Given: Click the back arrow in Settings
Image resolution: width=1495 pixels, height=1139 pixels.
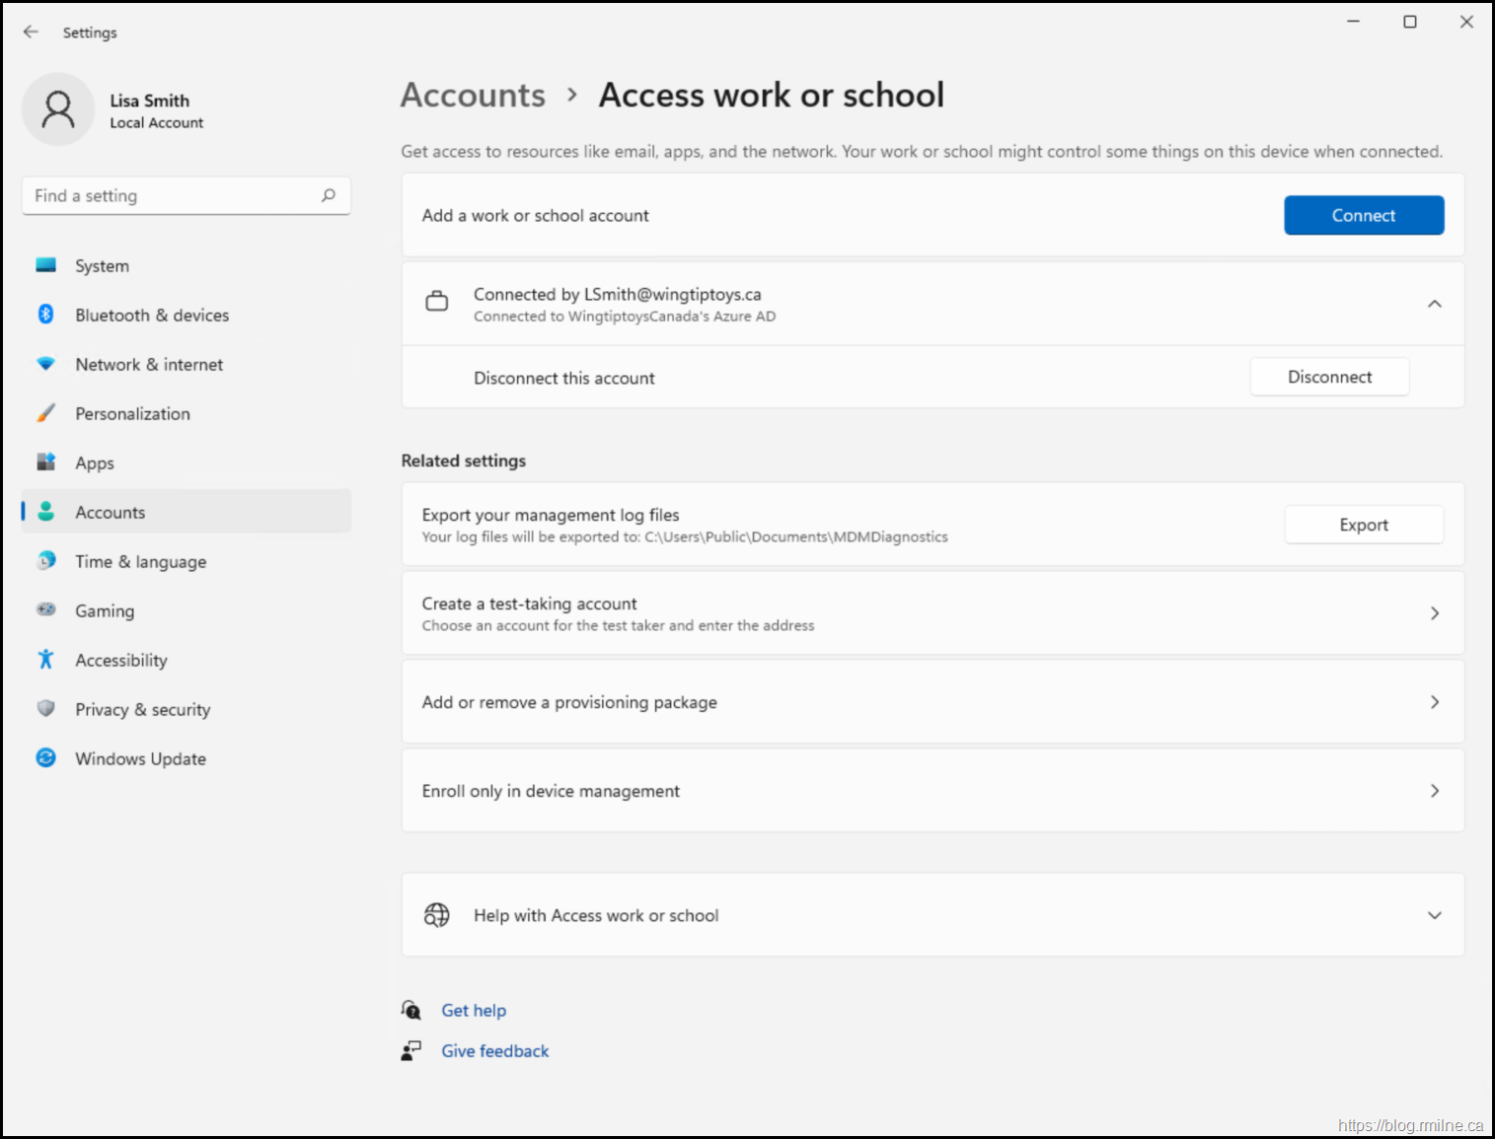Looking at the screenshot, I should pyautogui.click(x=31, y=33).
